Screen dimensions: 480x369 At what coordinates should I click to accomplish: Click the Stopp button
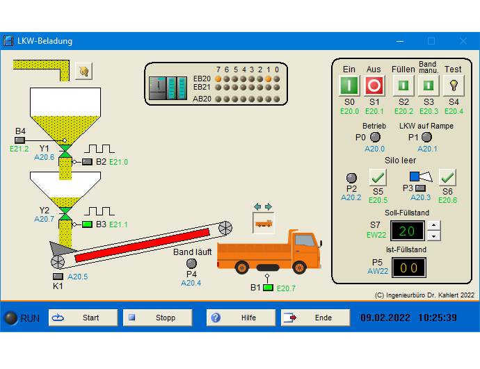[x=158, y=318]
